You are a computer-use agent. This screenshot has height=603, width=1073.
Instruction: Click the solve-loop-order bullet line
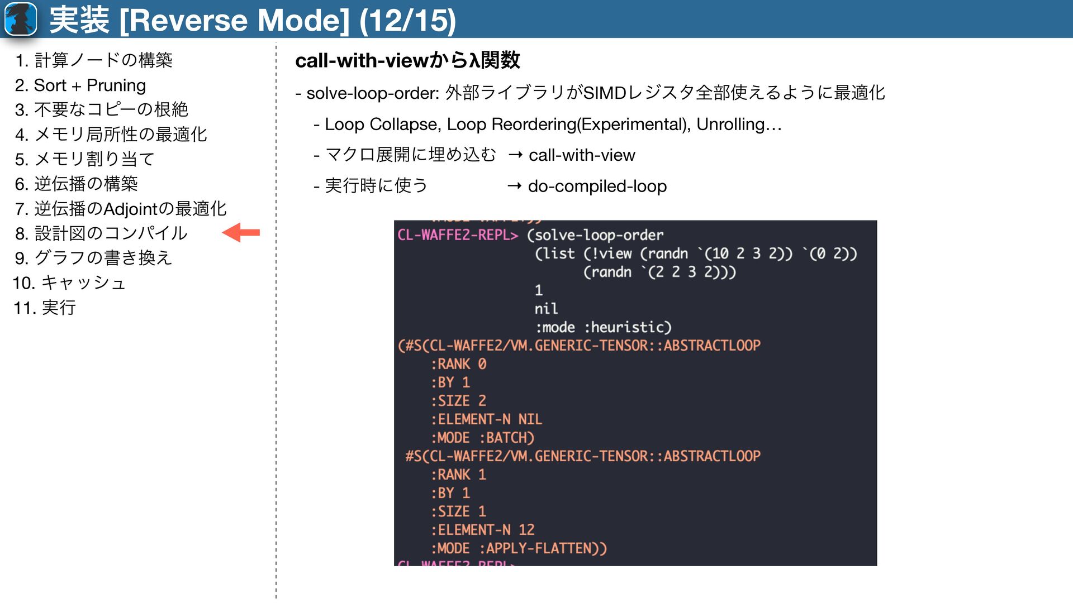coord(590,93)
